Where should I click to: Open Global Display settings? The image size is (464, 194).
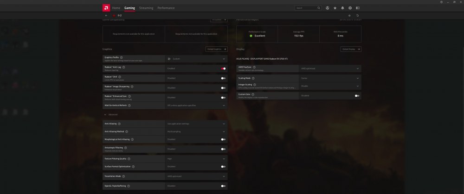click(x=351, y=49)
